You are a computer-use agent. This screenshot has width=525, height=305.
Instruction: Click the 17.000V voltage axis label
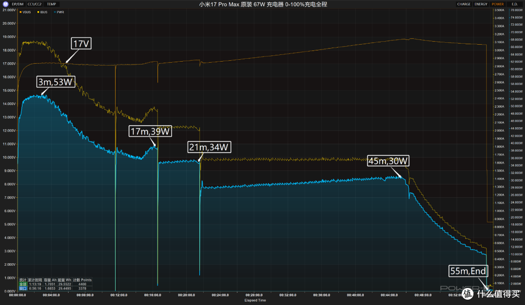click(x=9, y=64)
